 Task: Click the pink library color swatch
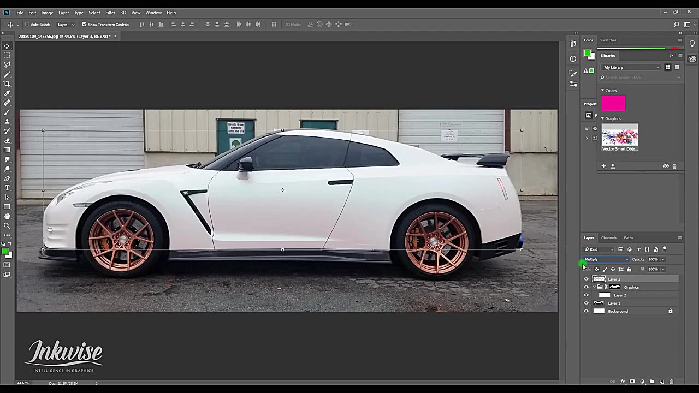(613, 103)
